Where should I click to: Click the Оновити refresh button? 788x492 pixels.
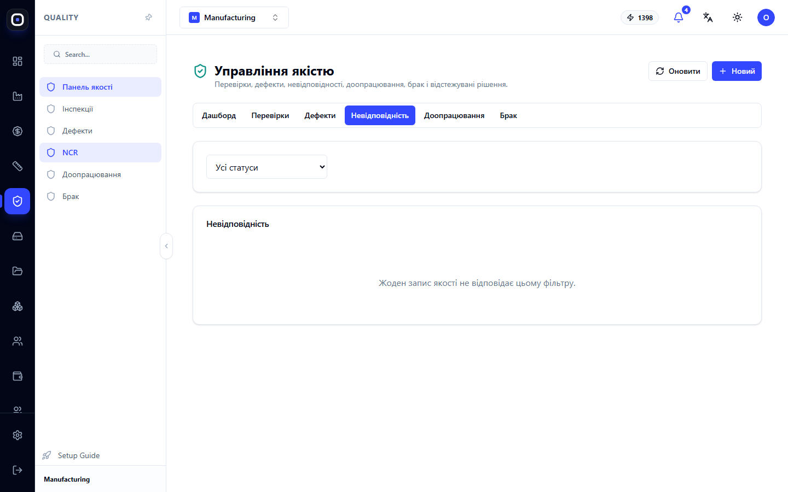[x=678, y=71]
